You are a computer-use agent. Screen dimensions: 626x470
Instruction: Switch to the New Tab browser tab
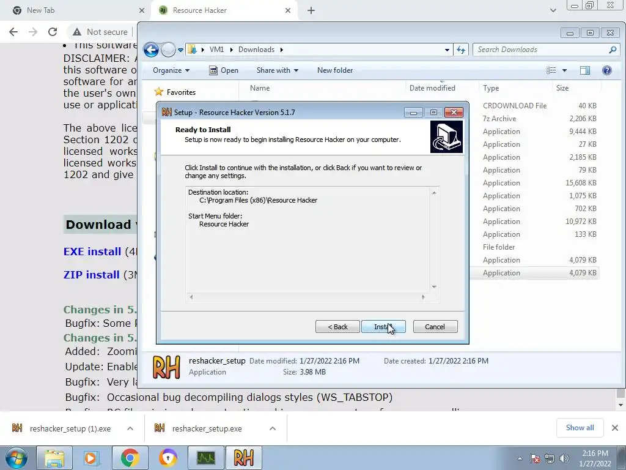point(76,10)
